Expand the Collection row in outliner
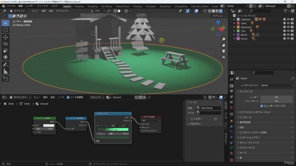 pos(234,19)
